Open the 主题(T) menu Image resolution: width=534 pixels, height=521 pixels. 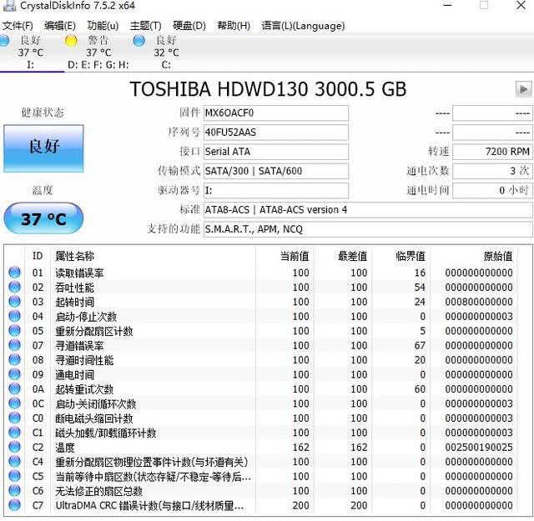(x=145, y=26)
